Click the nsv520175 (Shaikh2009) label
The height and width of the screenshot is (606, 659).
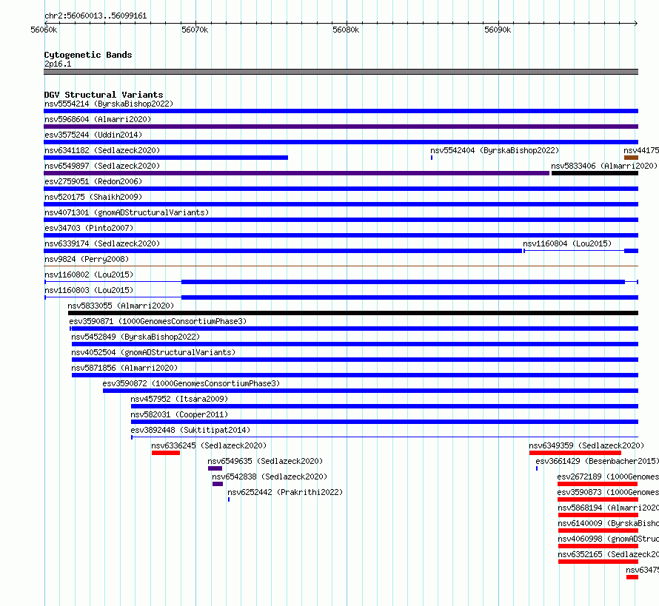click(x=93, y=197)
